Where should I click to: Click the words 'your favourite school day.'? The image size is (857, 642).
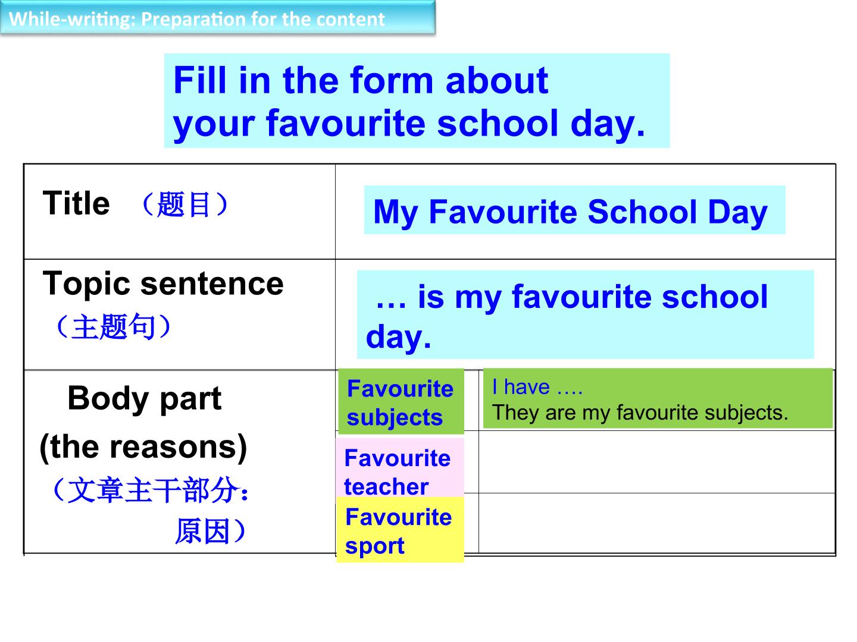409,123
